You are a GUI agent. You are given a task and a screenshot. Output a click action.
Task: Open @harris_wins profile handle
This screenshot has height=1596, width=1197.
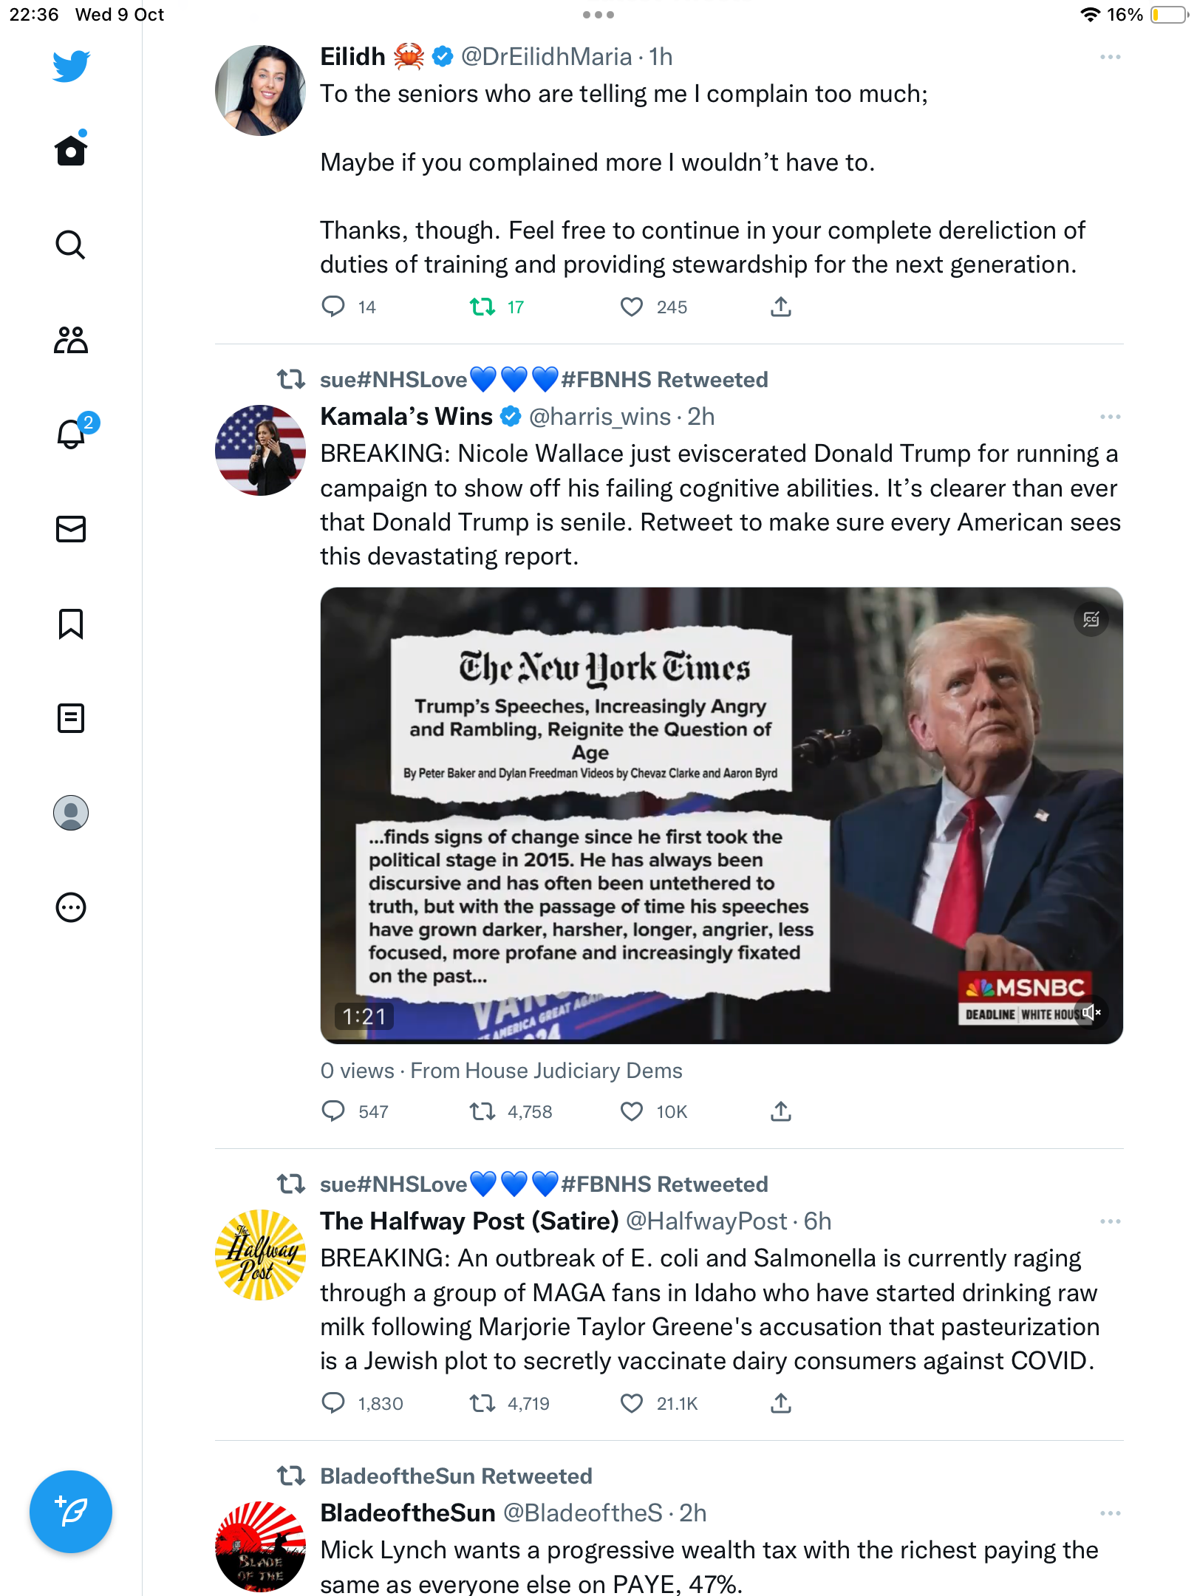(600, 417)
